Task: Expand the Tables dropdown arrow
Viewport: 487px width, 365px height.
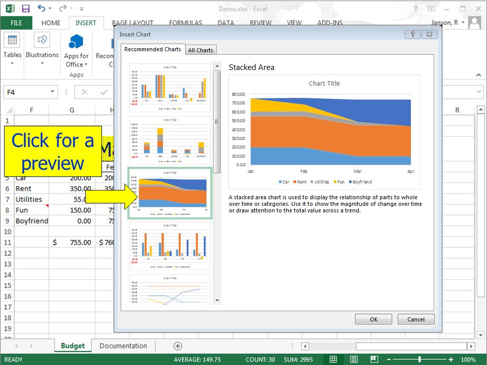Action: (12, 63)
